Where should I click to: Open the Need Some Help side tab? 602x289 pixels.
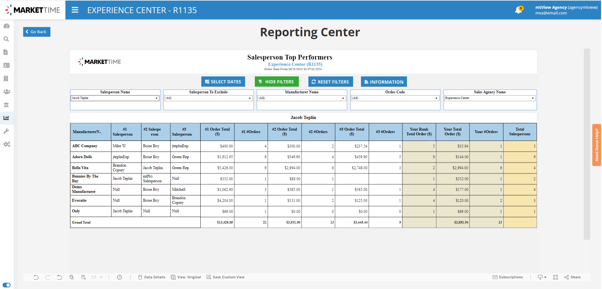click(x=597, y=145)
